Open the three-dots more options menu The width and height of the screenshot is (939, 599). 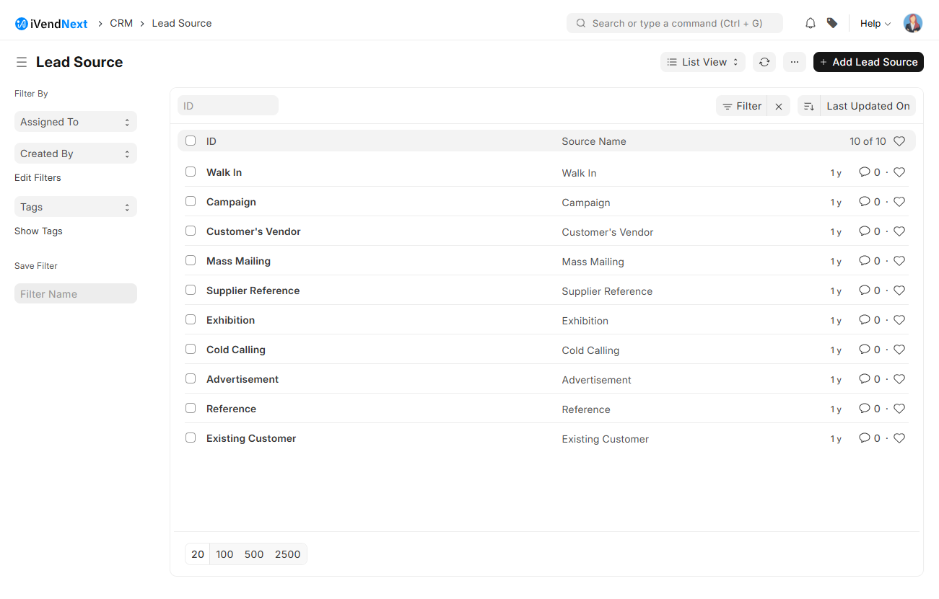pyautogui.click(x=794, y=62)
